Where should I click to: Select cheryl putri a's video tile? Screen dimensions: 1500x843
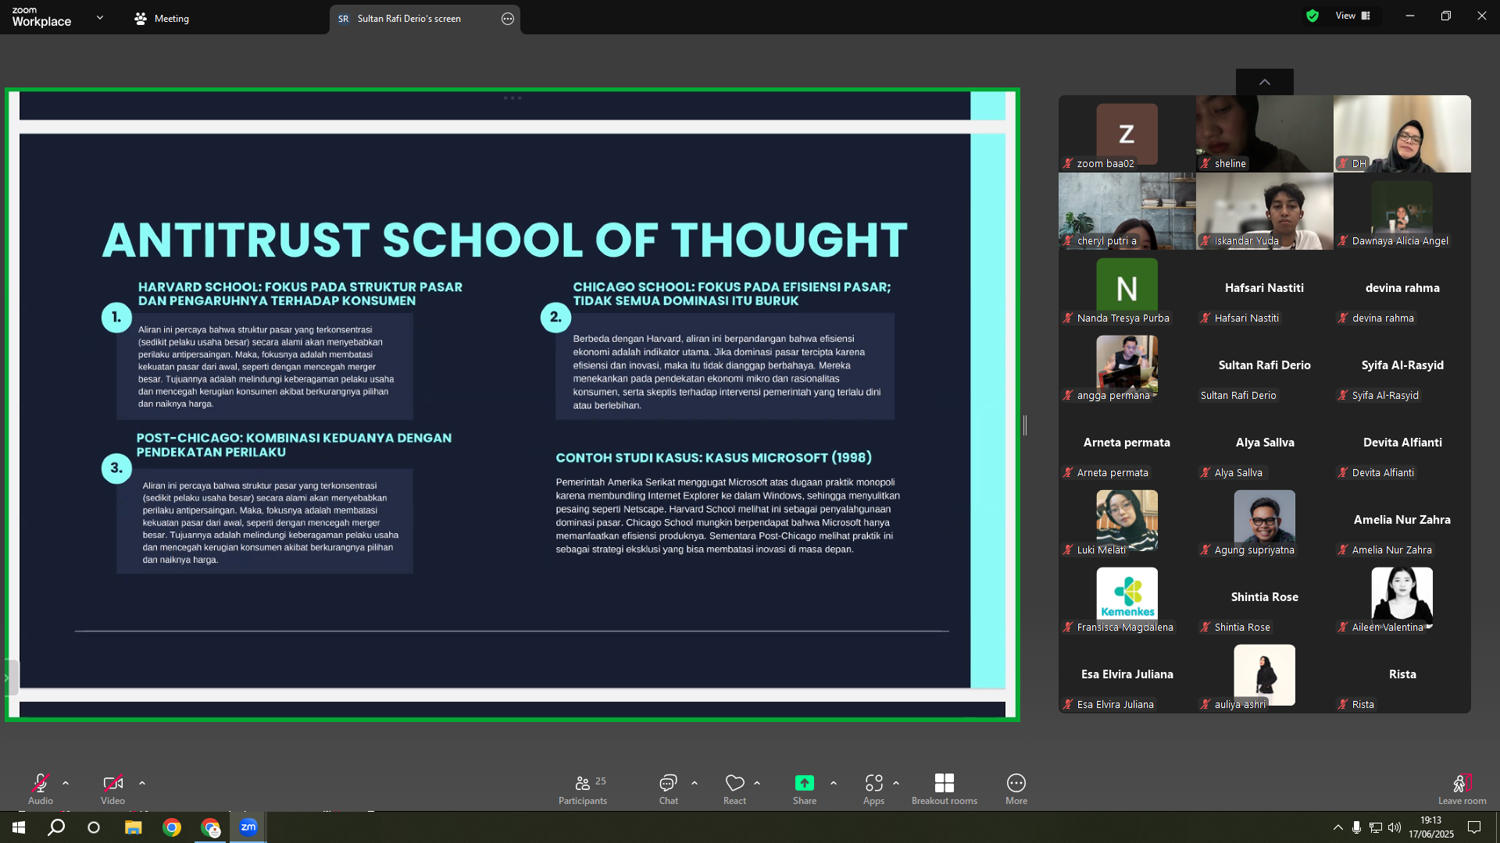[x=1127, y=211]
